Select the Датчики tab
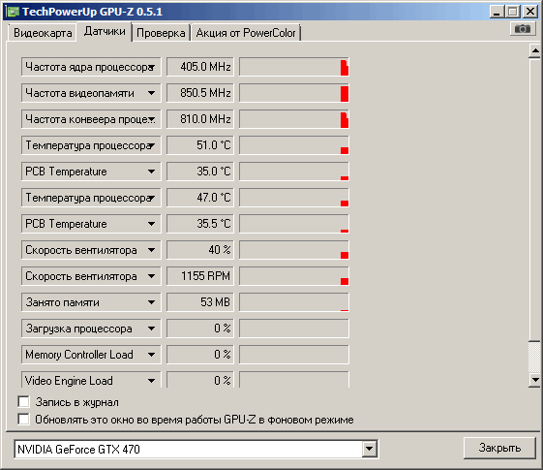Image resolution: width=543 pixels, height=470 pixels. (x=105, y=32)
